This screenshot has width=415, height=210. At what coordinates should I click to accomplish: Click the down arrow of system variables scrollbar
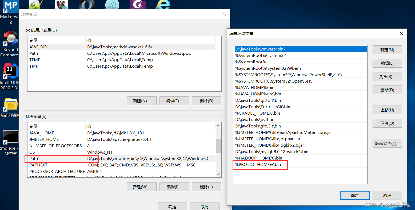click(x=218, y=174)
